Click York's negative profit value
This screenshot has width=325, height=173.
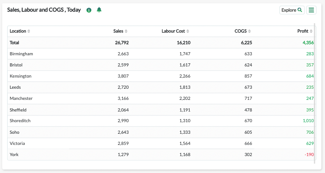[309, 154]
